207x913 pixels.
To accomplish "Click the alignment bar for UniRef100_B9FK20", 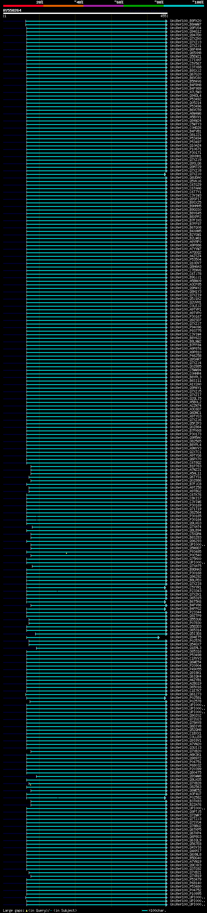I will click(x=96, y=21).
